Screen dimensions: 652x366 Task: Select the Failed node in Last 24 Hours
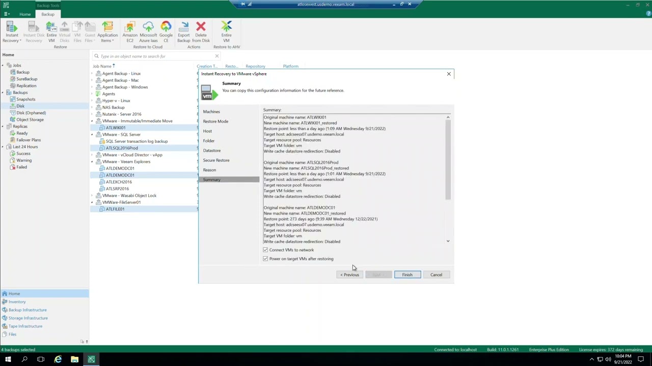(21, 167)
